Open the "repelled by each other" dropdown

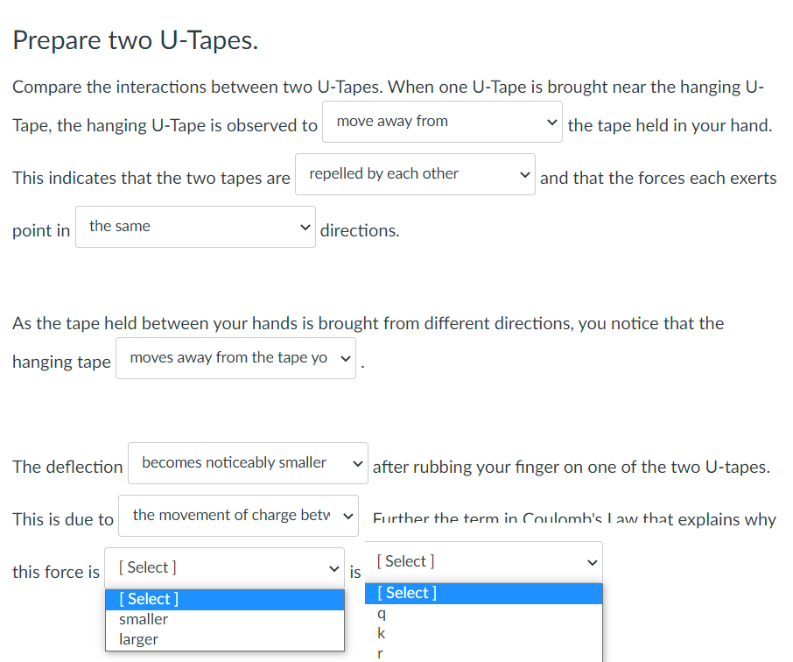[415, 174]
